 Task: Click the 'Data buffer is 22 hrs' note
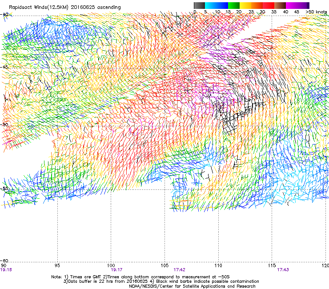[x=161, y=281]
